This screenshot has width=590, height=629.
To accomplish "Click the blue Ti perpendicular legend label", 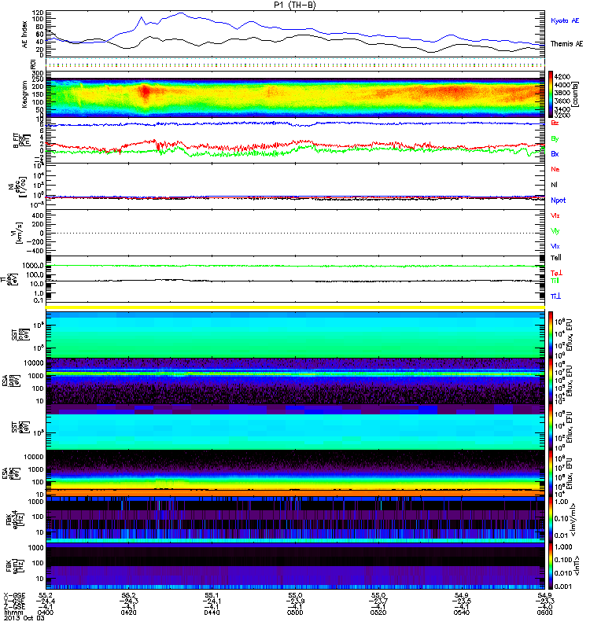I will [555, 296].
